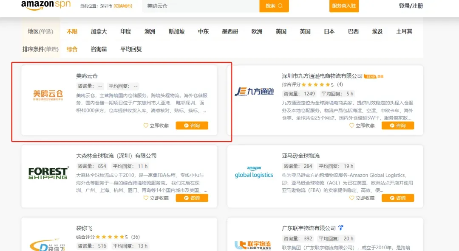Click the 美鸥云仓 logo thumbnail
This screenshot has height=251, width=459.
tap(48, 95)
